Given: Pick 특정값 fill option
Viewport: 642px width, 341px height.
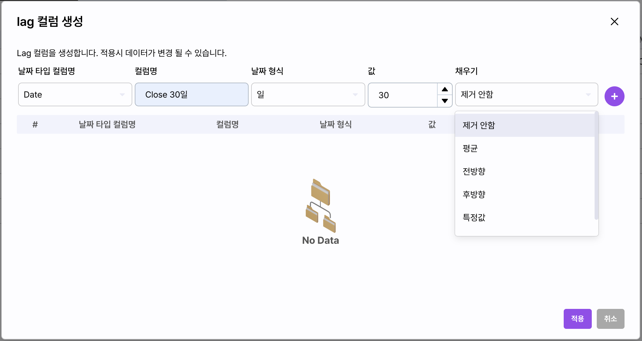Looking at the screenshot, I should (x=525, y=218).
